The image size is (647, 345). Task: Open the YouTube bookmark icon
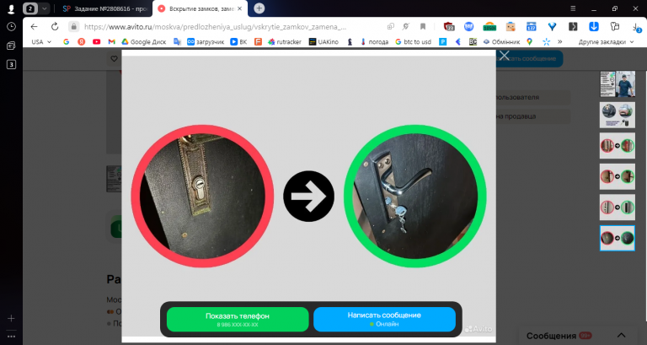(x=97, y=41)
